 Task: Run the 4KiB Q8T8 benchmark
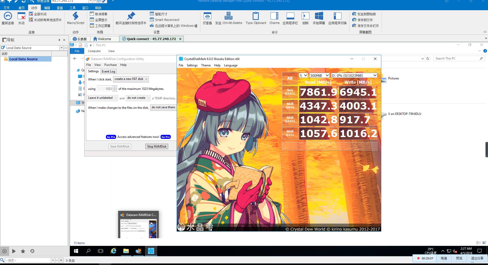coord(290,106)
